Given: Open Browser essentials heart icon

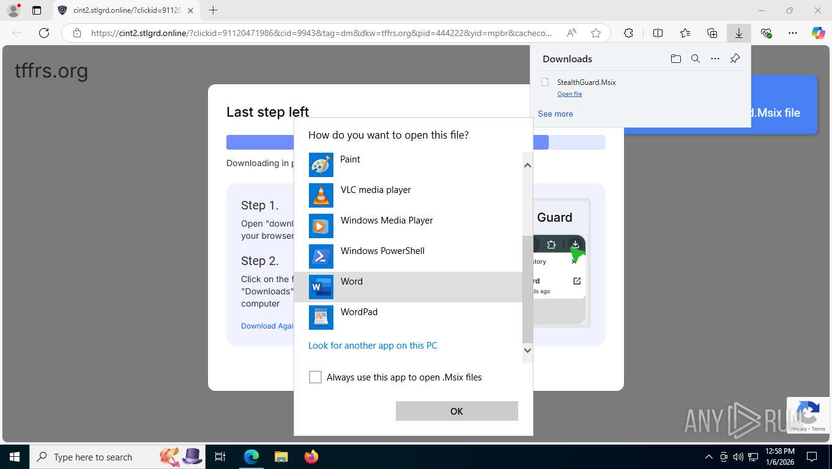Looking at the screenshot, I should pyautogui.click(x=766, y=33).
